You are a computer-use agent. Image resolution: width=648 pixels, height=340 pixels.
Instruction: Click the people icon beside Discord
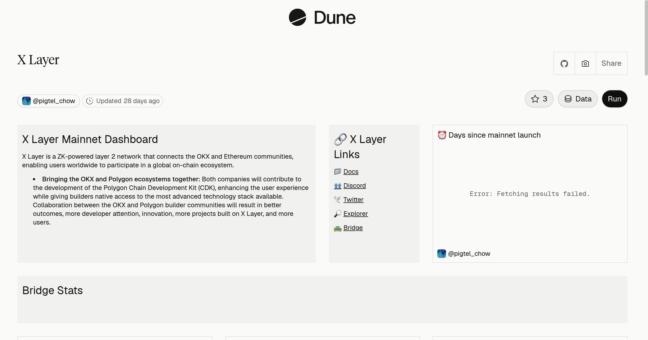coord(337,186)
